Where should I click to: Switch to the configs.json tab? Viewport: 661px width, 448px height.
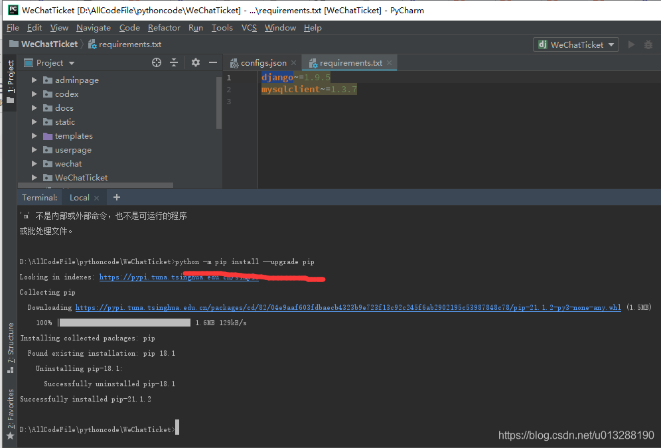tap(261, 62)
